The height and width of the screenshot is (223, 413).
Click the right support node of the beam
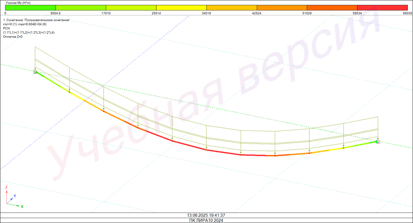click(377, 141)
